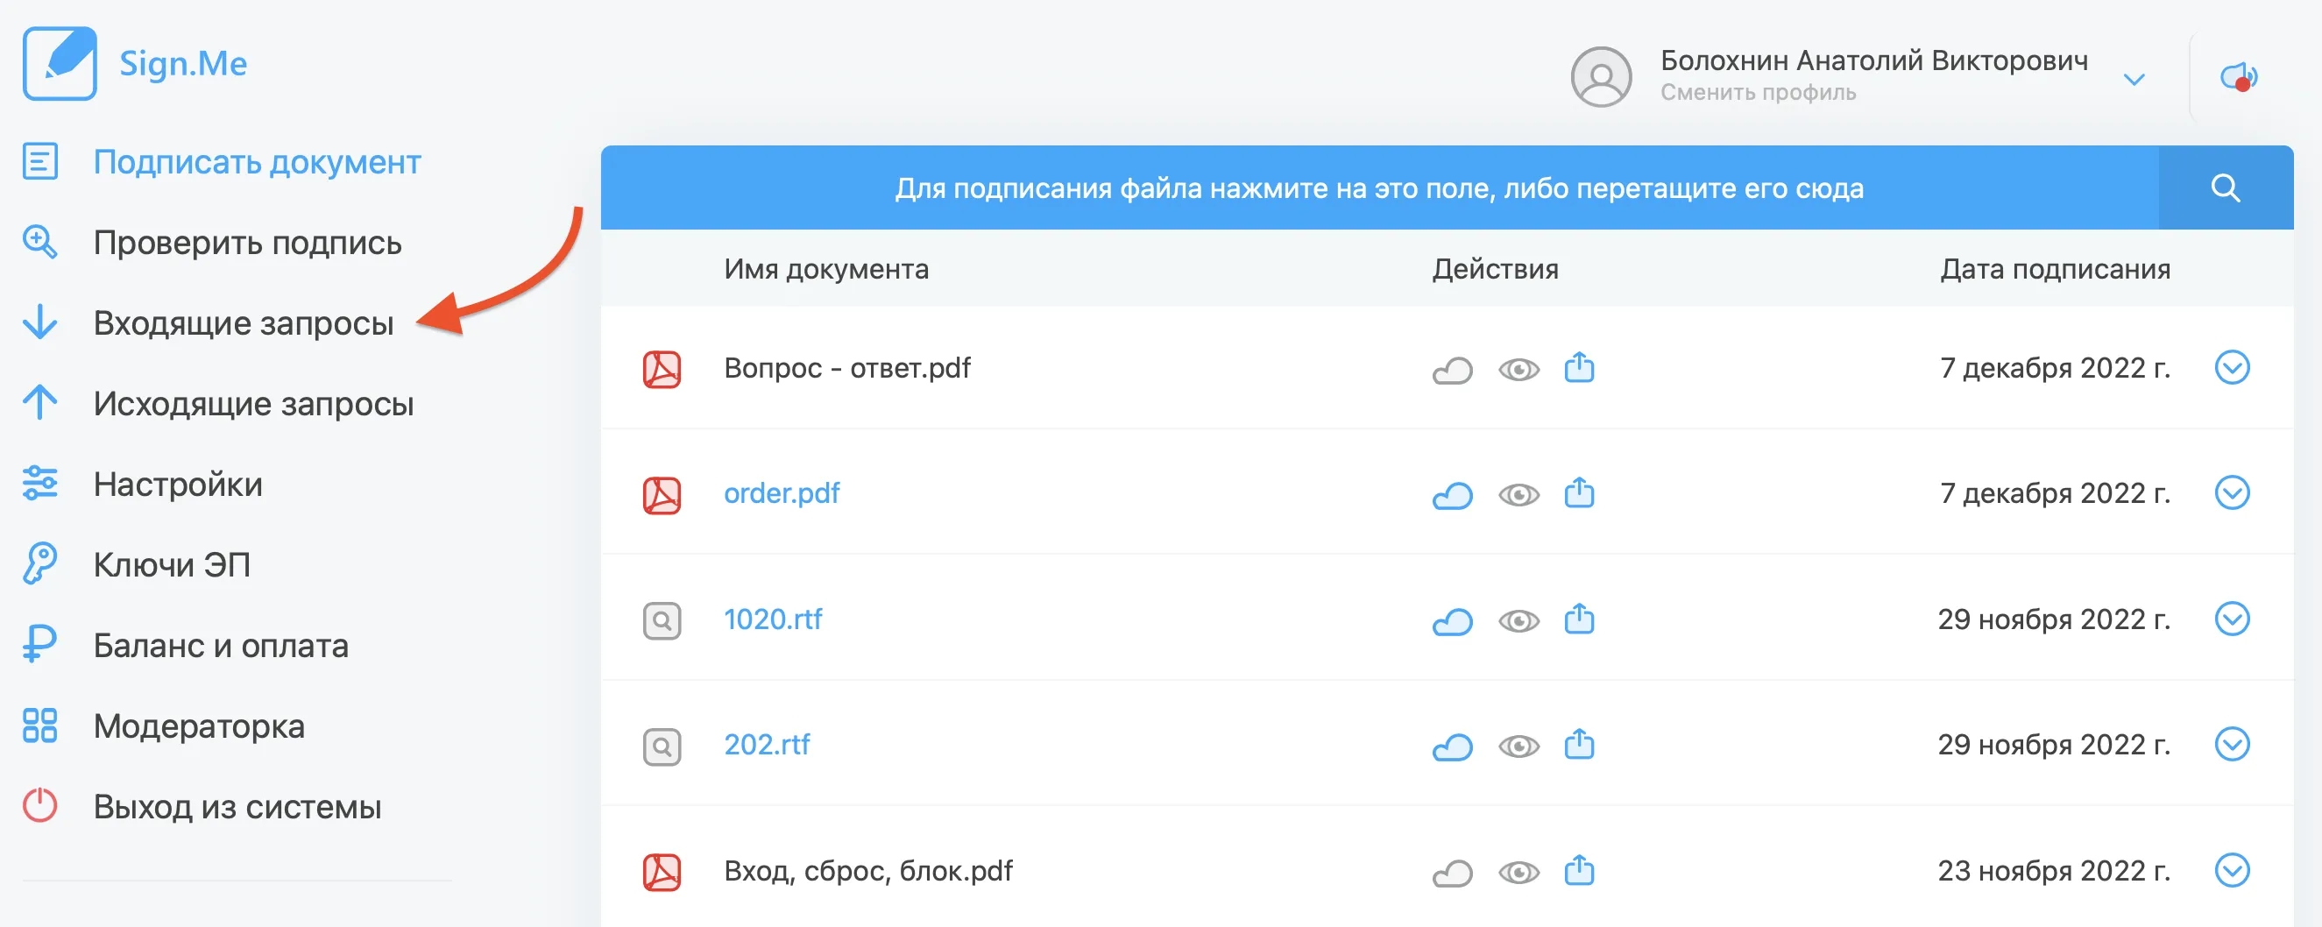The width and height of the screenshot is (2322, 927).
Task: Expand 202.rtf row chevron
Action: coord(2232,745)
